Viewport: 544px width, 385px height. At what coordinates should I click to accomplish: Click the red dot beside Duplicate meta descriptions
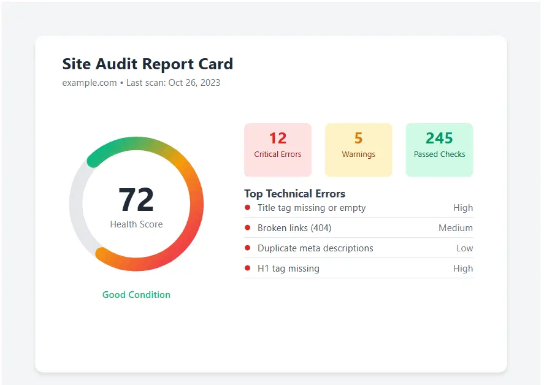pos(247,248)
